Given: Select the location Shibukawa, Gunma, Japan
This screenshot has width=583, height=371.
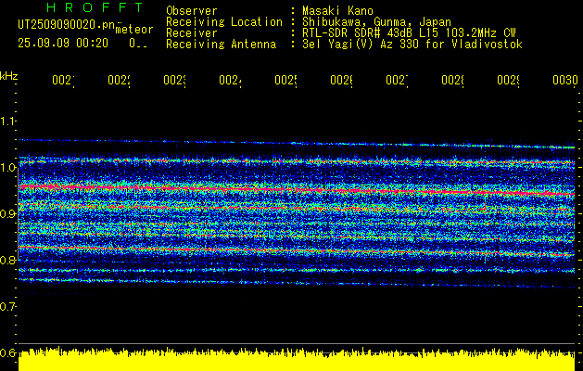Looking at the screenshot, I should pyautogui.click(x=376, y=22).
